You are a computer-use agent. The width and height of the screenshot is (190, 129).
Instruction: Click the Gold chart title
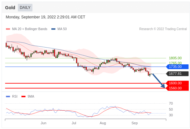point(10,8)
